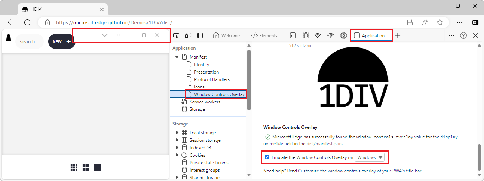Toggle the browser sidebar icon
Viewport: 484px width, 181px height.
[475, 22]
